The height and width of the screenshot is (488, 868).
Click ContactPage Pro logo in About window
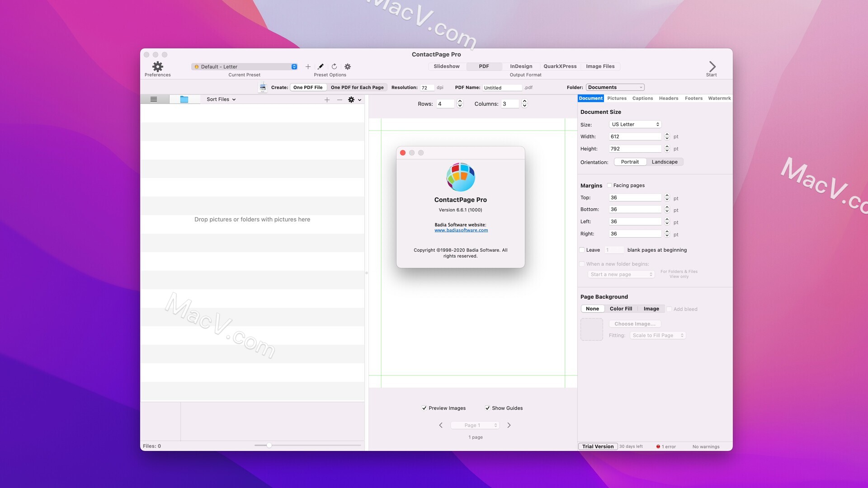coord(460,177)
